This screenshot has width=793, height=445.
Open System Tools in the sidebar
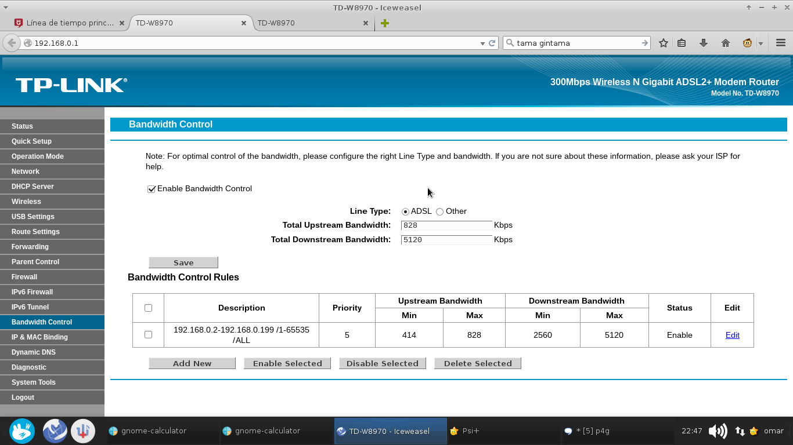coord(52,382)
